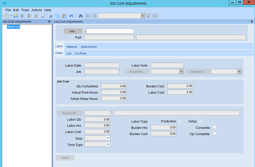255x167 pixels.
Task: Open the Operation dropdown list
Action: (239, 71)
